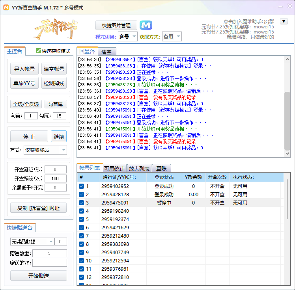Screen dimensions: 295x290
Task: Open the 无奖品数据 prize dropdown
Action: point(32,242)
